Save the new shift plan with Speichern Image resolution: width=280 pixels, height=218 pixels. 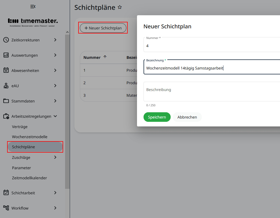pyautogui.click(x=157, y=117)
